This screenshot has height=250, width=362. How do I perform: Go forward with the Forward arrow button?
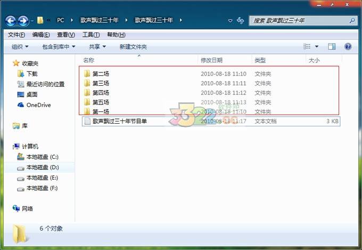(23, 21)
